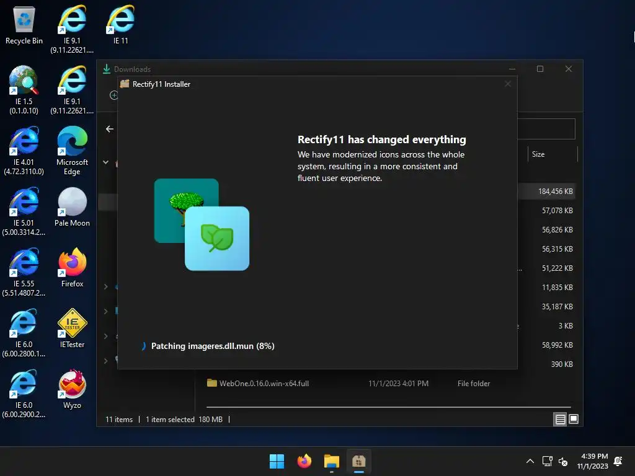Click the Rectify11 leaf icon illustration
Viewport: 635px width, 476px height.
[217, 239]
